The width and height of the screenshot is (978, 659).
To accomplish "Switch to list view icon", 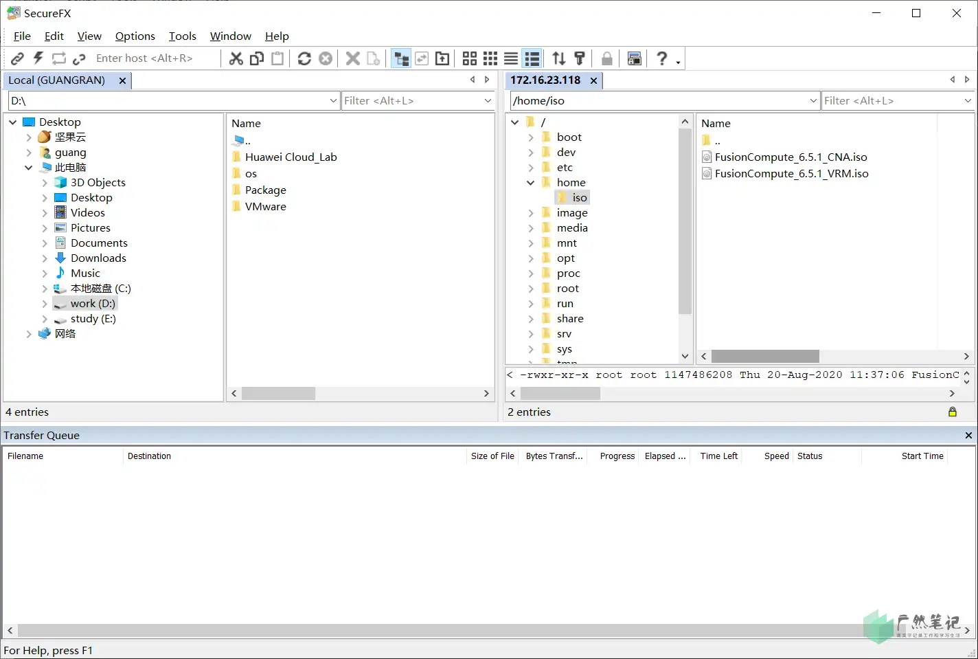I will [511, 58].
